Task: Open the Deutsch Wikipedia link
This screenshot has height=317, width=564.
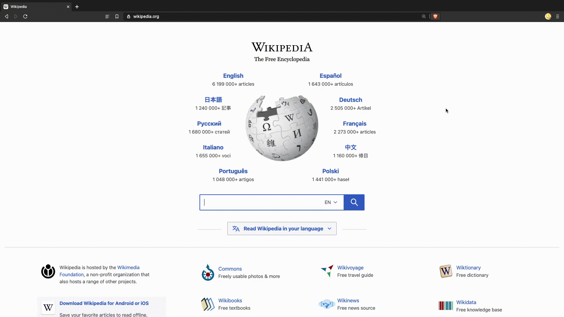Action: pos(350,100)
